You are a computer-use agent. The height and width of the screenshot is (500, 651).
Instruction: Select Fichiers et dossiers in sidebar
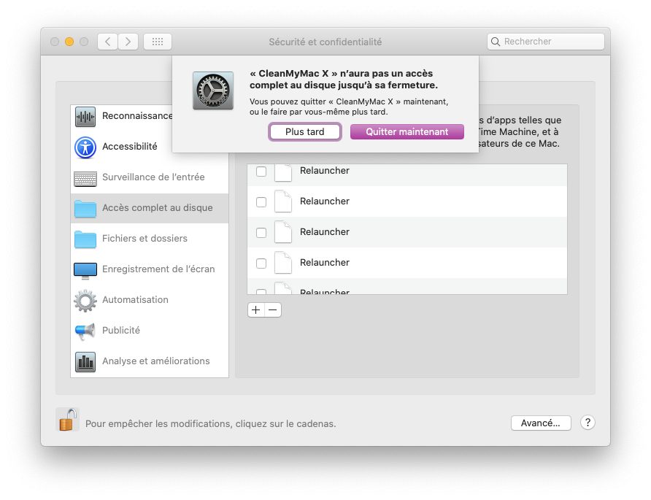coord(145,239)
